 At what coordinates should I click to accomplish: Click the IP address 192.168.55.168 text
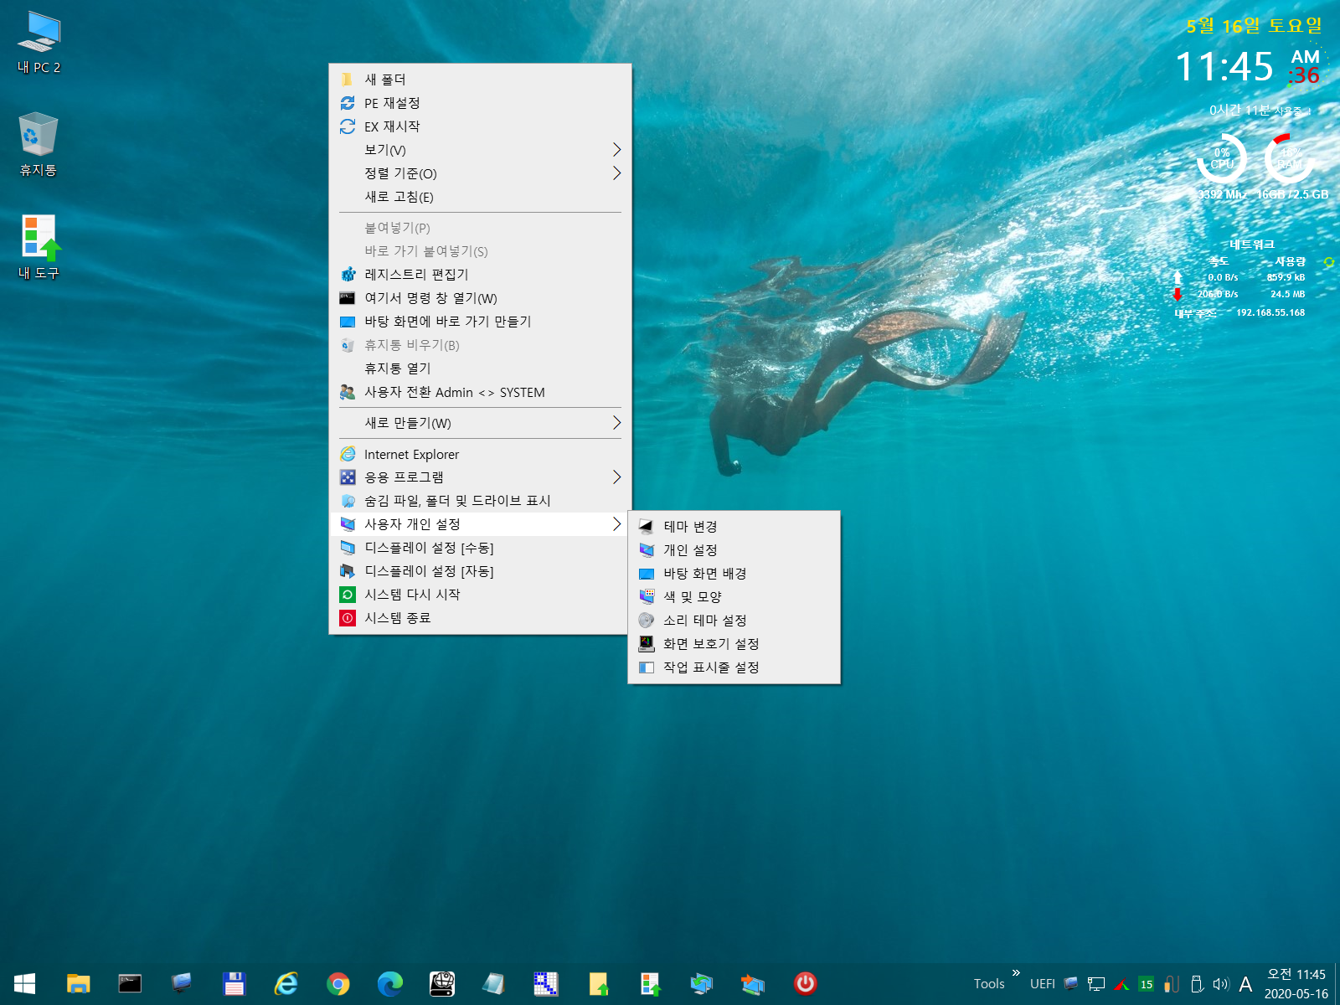[1270, 312]
